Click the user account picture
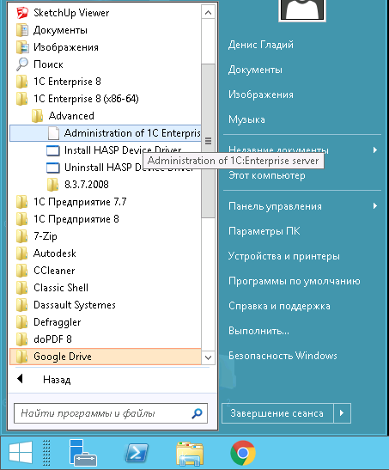This screenshot has width=389, height=470. coord(302,10)
